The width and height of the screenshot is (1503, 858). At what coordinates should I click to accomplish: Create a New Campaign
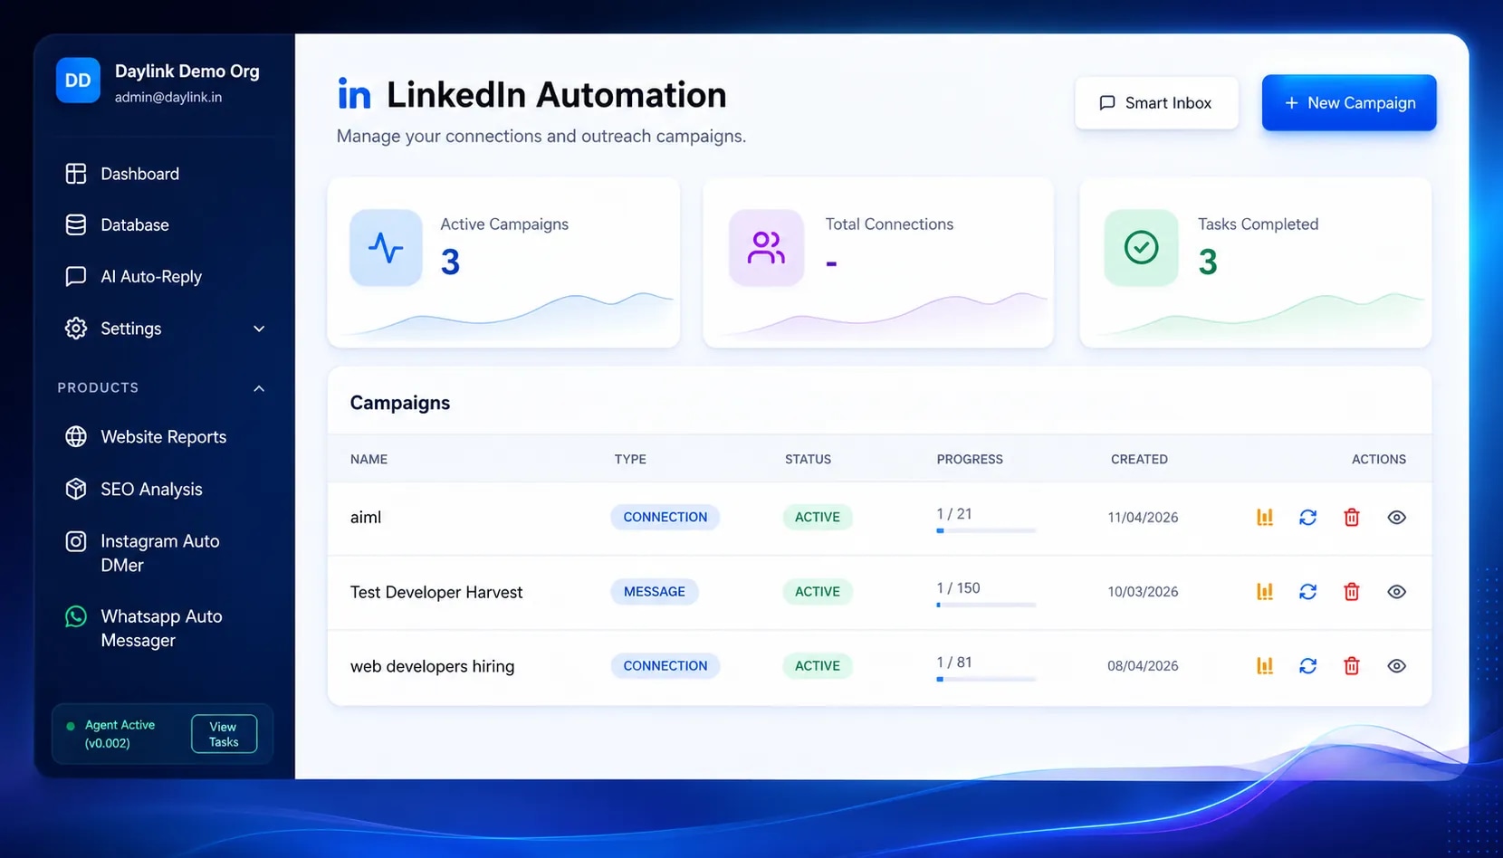point(1349,103)
